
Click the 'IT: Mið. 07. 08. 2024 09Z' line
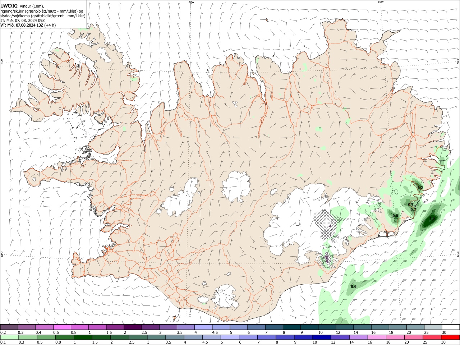[23, 20]
